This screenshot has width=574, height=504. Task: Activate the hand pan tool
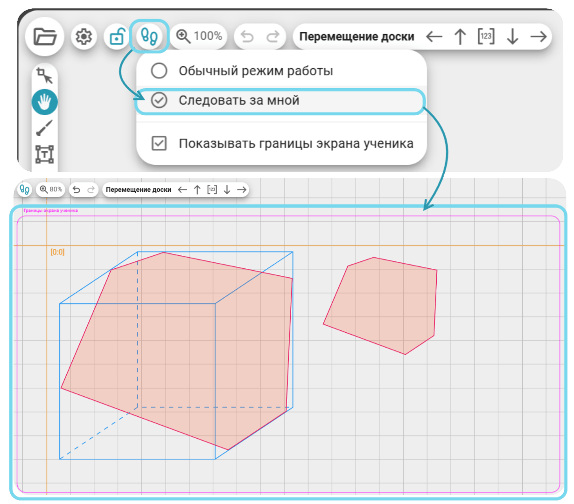[45, 102]
